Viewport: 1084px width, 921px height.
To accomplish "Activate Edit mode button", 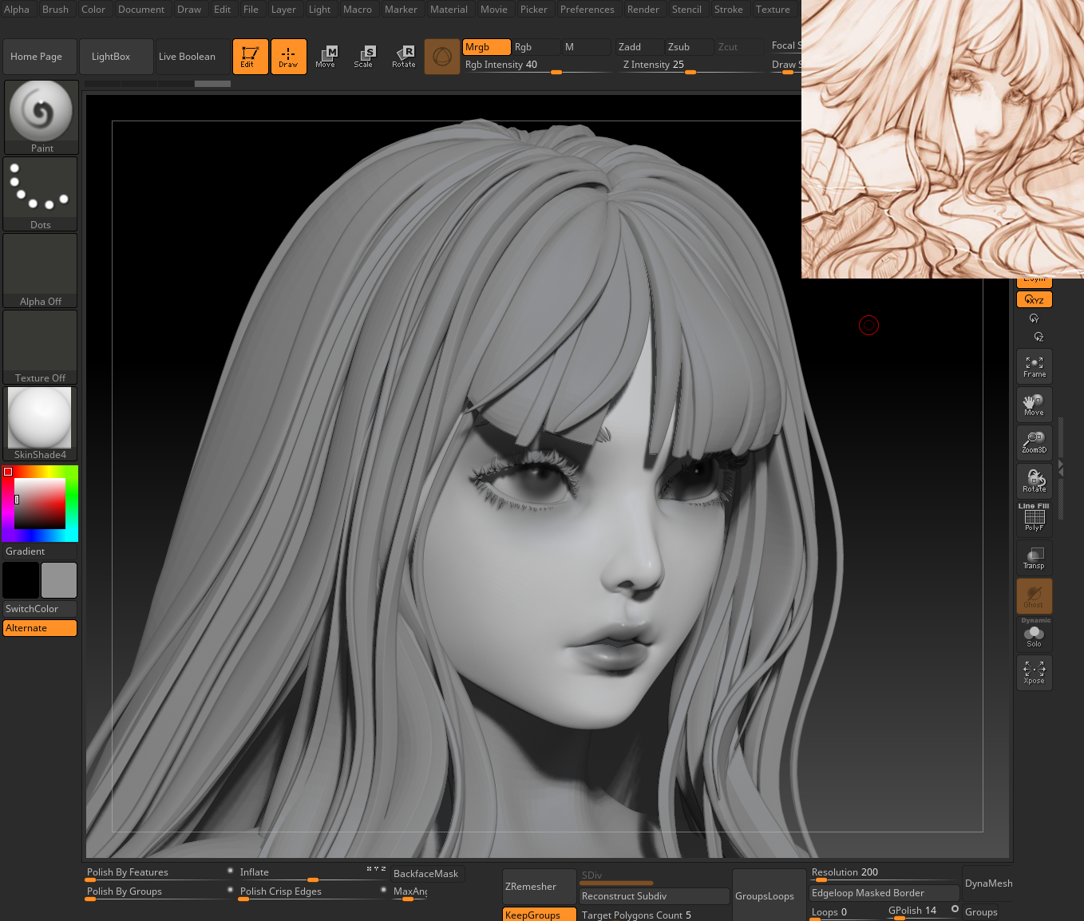I will [x=250, y=57].
